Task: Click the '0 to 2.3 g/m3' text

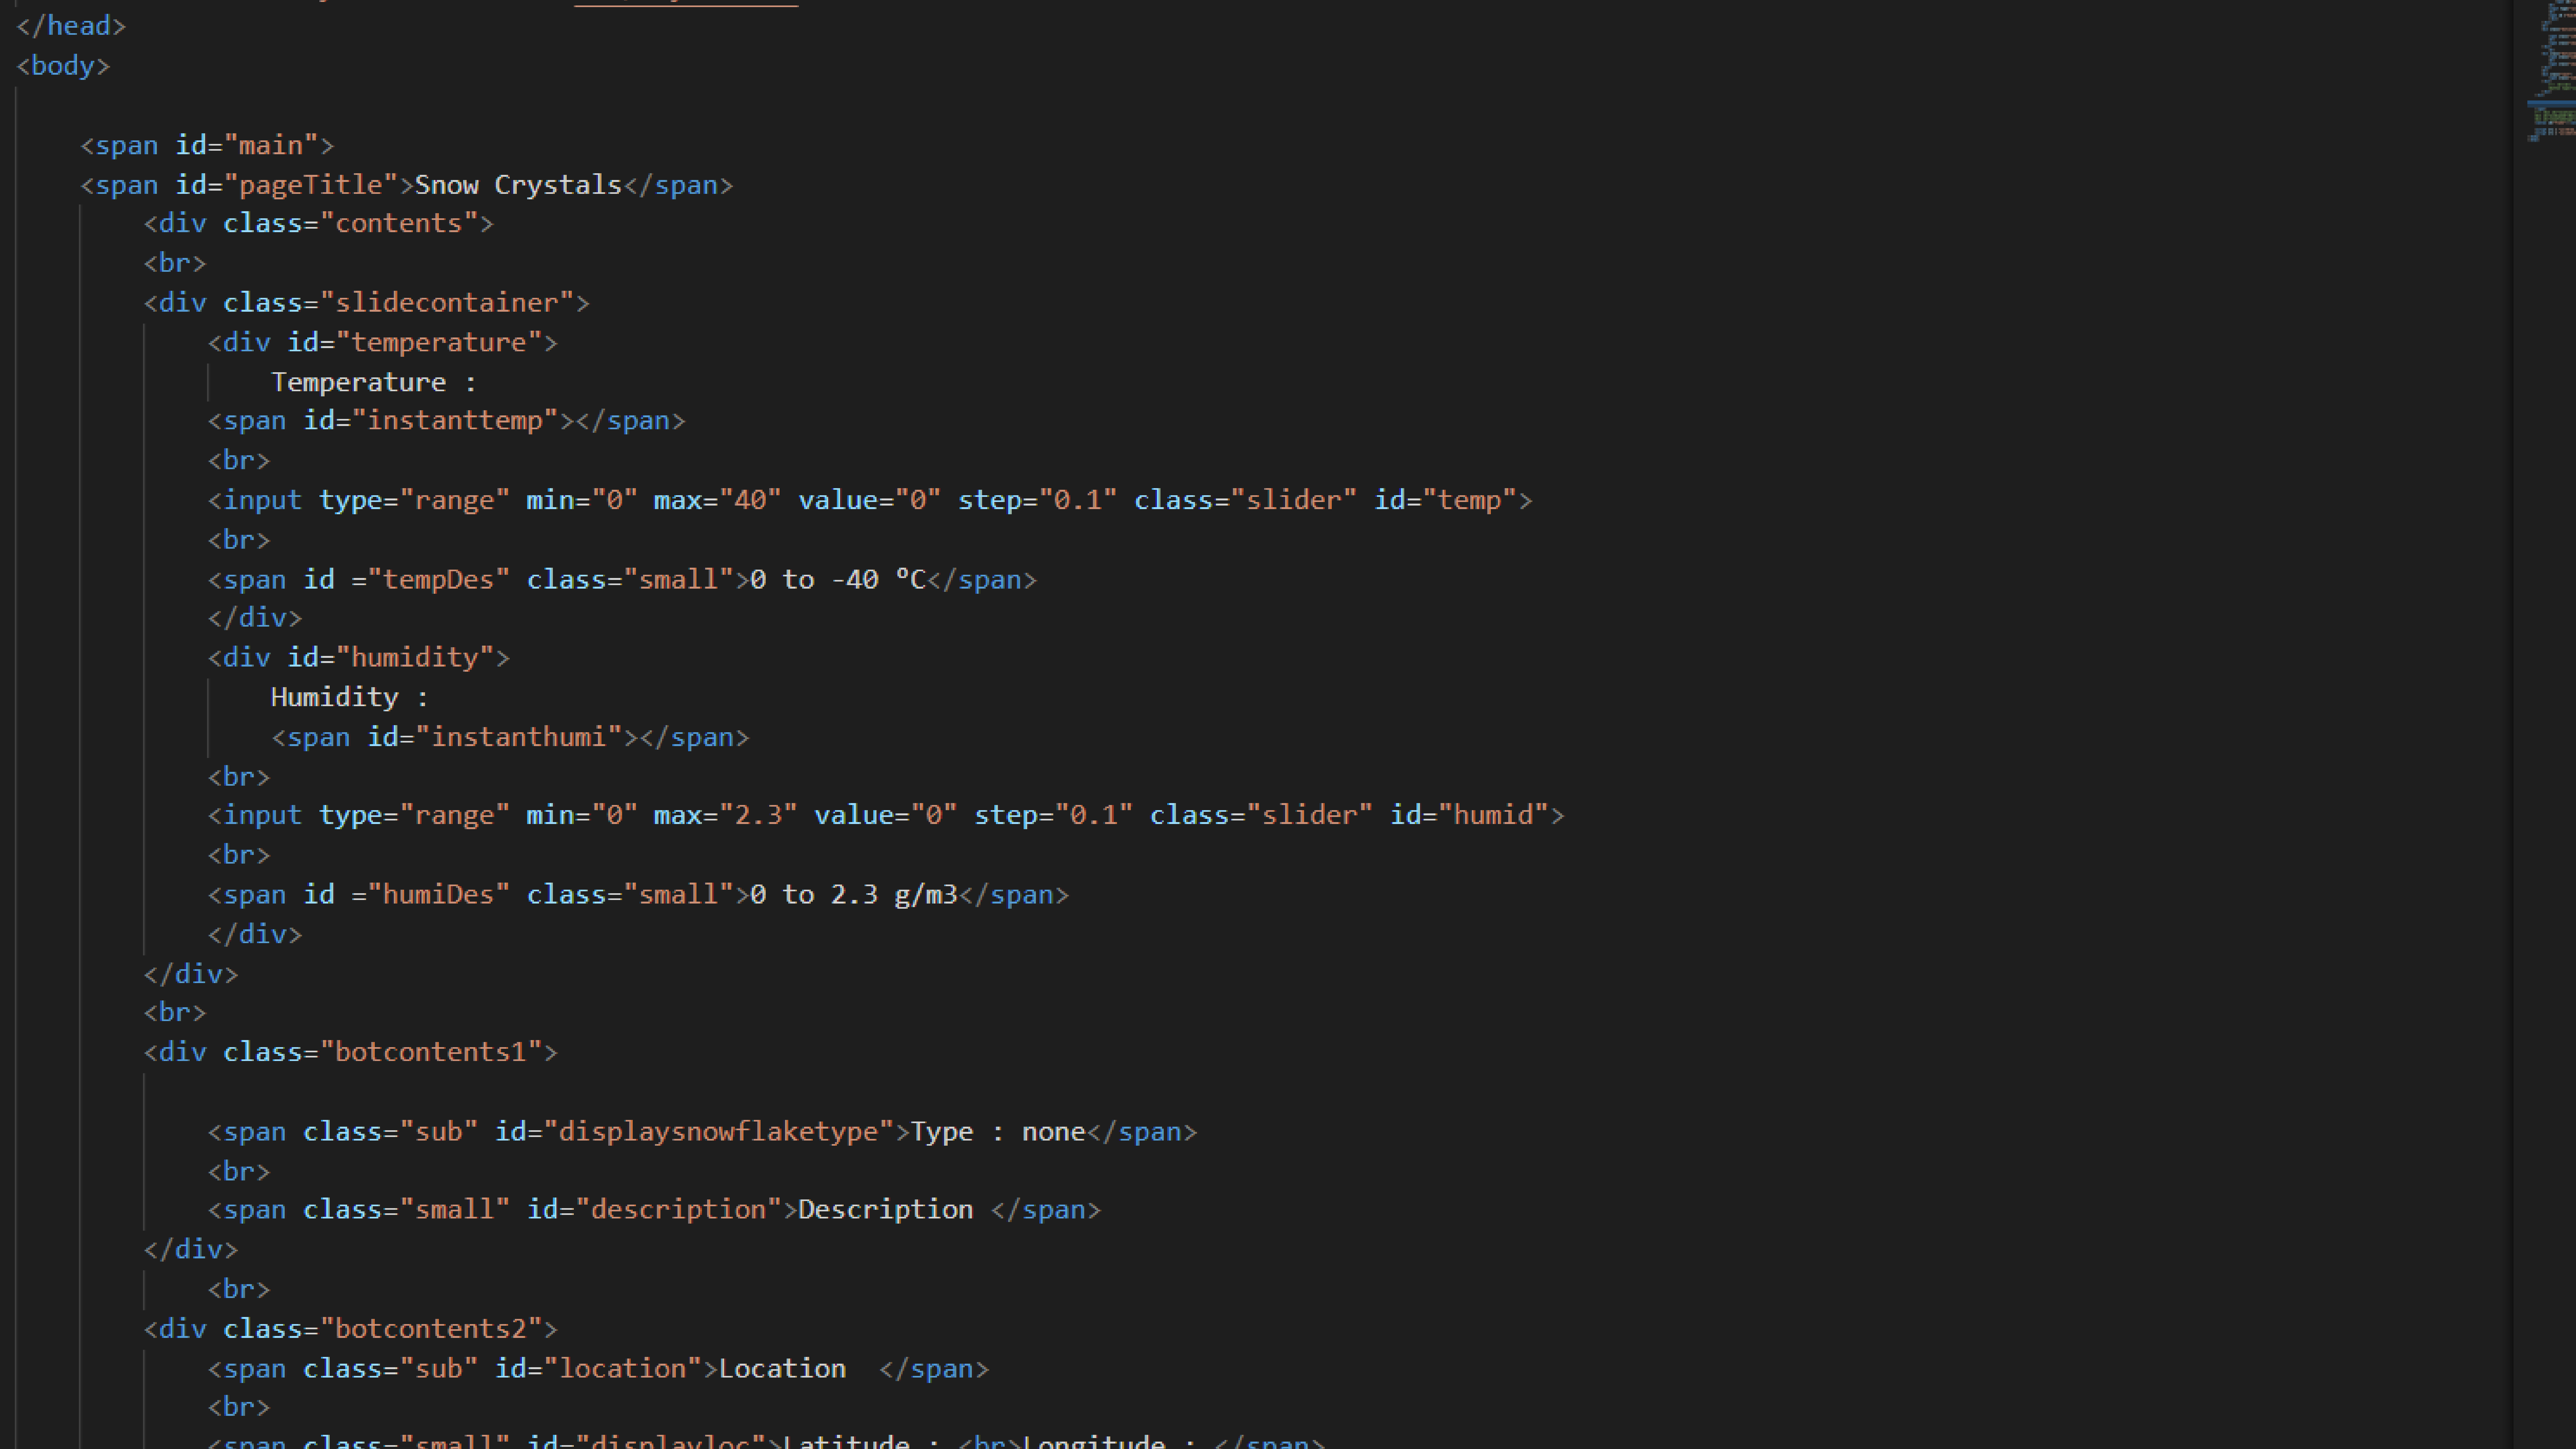Action: point(854,895)
